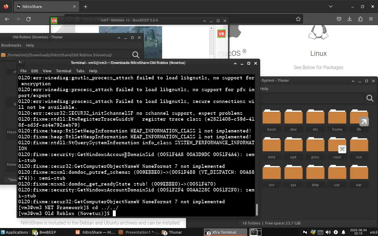
Task: Click the Thunar path bar location field
Action: click(65, 55)
